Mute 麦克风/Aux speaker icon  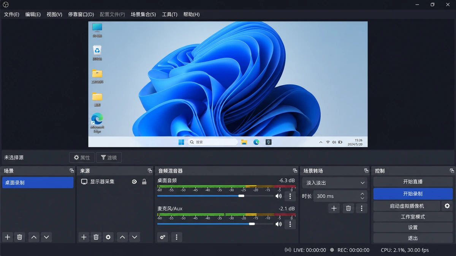(x=279, y=224)
